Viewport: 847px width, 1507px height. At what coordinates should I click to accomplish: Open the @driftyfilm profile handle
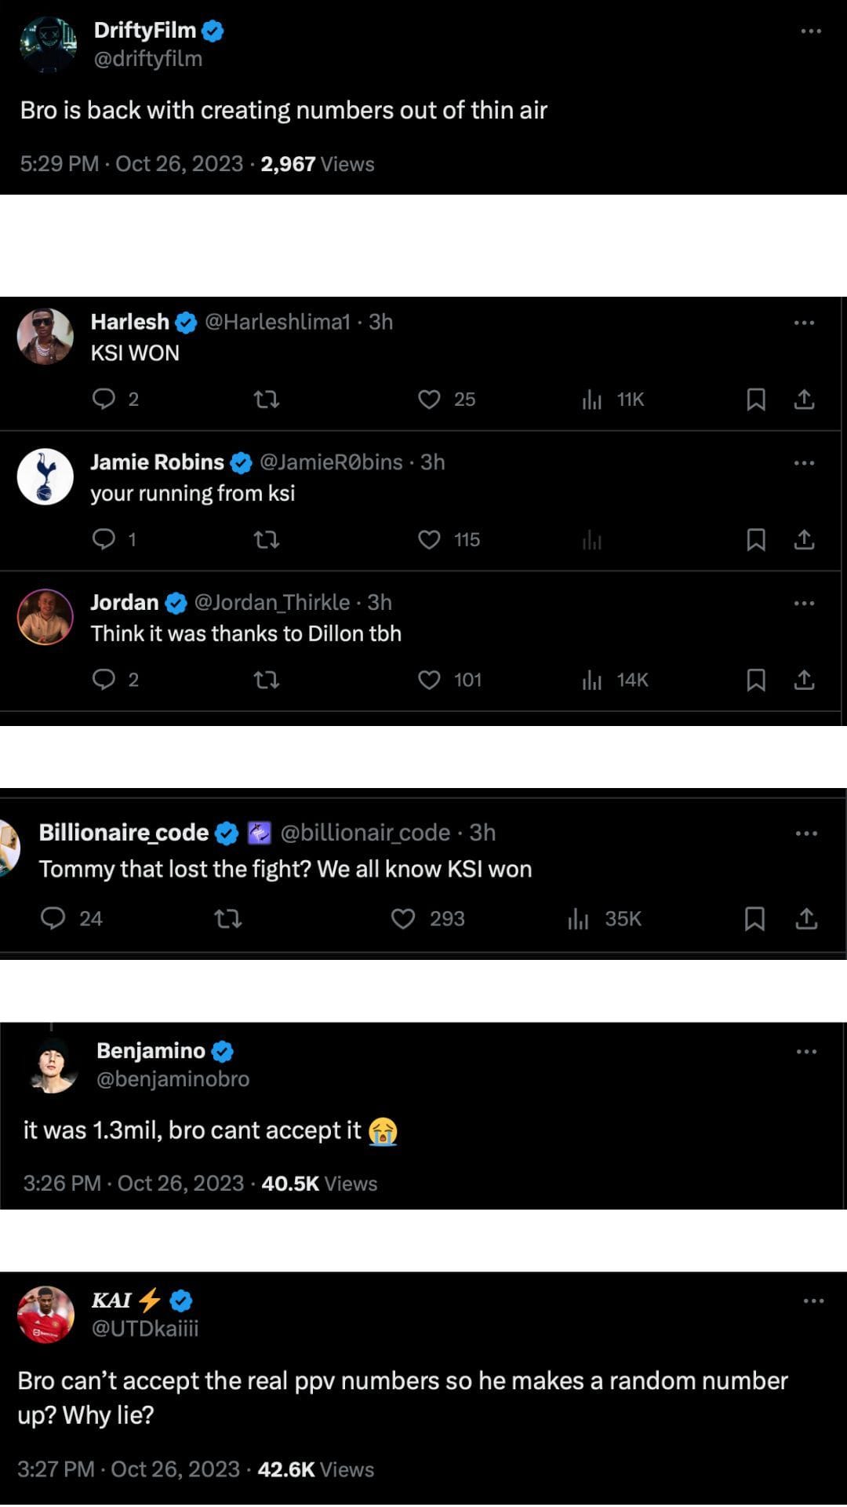(x=148, y=58)
